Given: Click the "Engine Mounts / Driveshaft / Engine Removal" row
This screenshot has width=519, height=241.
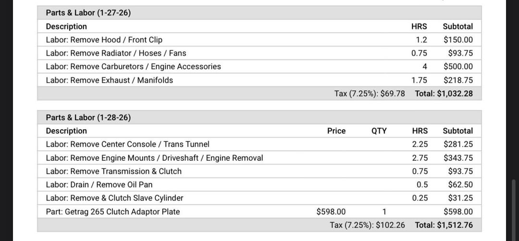Looking at the screenshot, I should click(154, 158).
